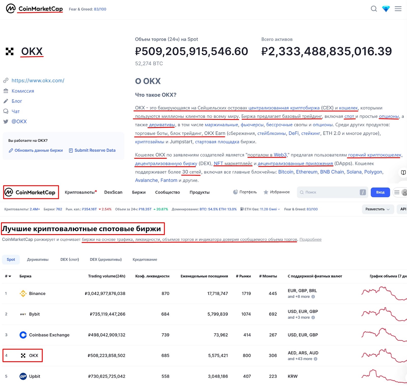This screenshot has width=407, height=386.
Task: Click info icon beside OKX 'and +43 more'
Action: 316,359
